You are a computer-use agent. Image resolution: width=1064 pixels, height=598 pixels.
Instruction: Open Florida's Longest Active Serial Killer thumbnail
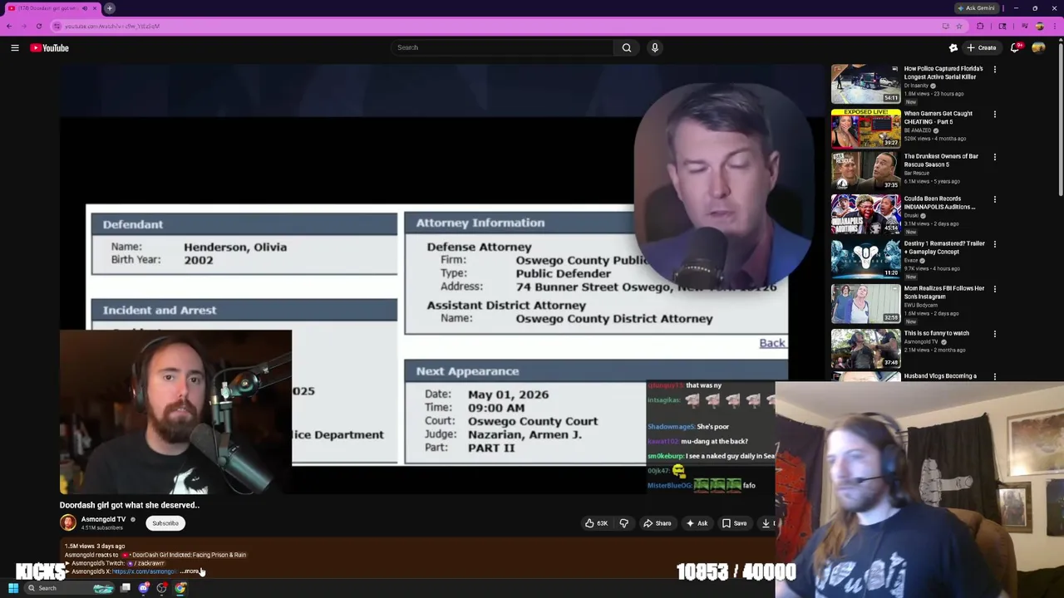(x=865, y=84)
